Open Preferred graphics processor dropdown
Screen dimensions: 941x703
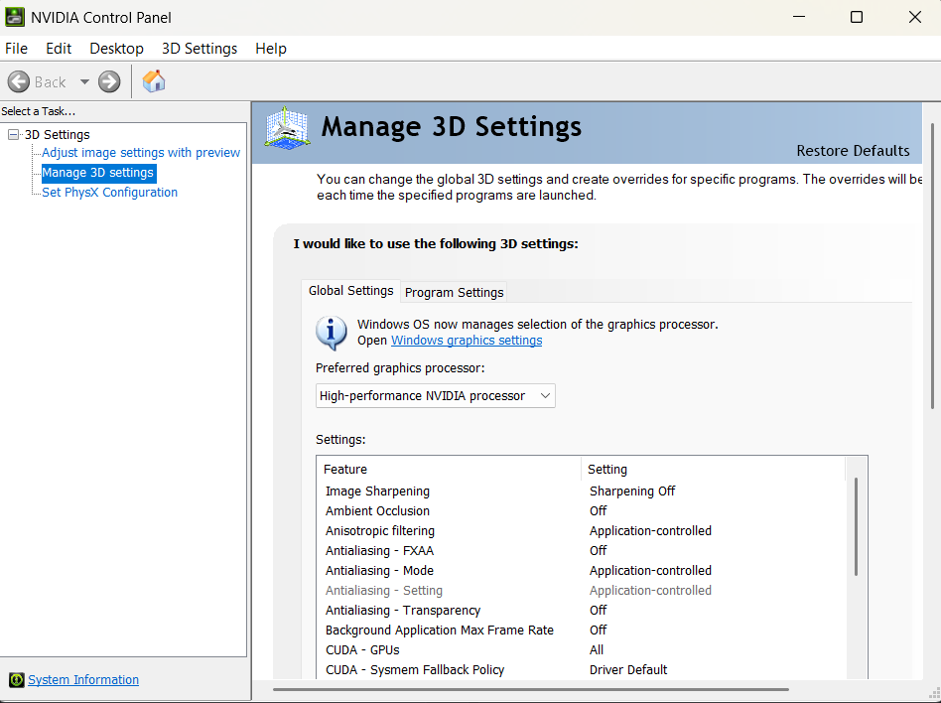click(x=435, y=395)
